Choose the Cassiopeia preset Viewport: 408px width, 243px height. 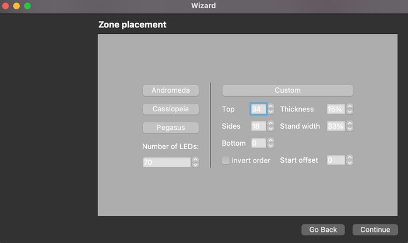[x=171, y=109]
